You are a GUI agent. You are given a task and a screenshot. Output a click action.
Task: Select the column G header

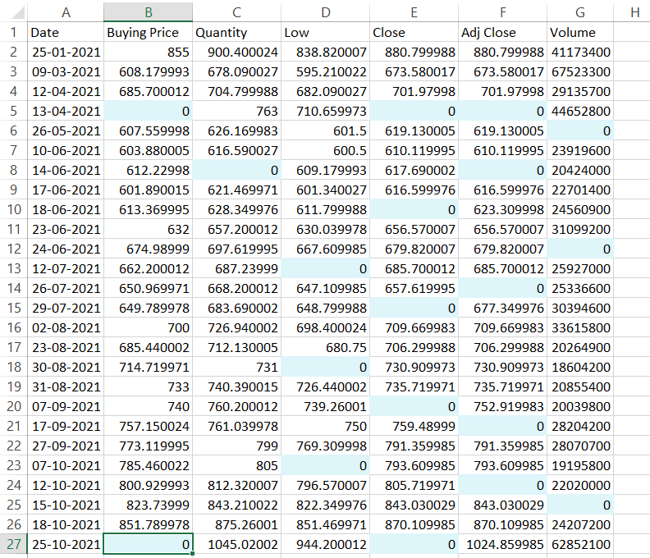tap(580, 12)
